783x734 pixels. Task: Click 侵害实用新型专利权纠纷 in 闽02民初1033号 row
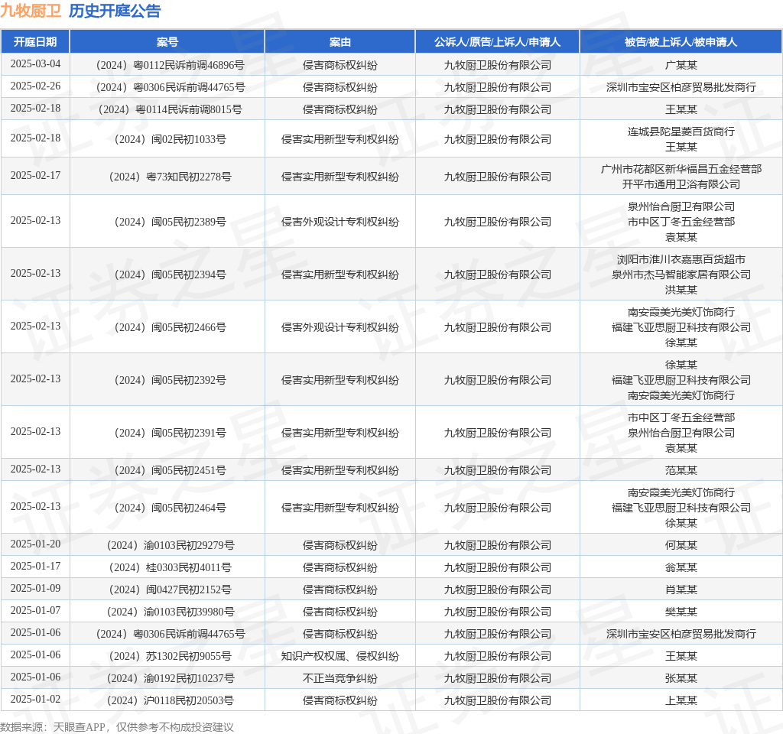[340, 139]
